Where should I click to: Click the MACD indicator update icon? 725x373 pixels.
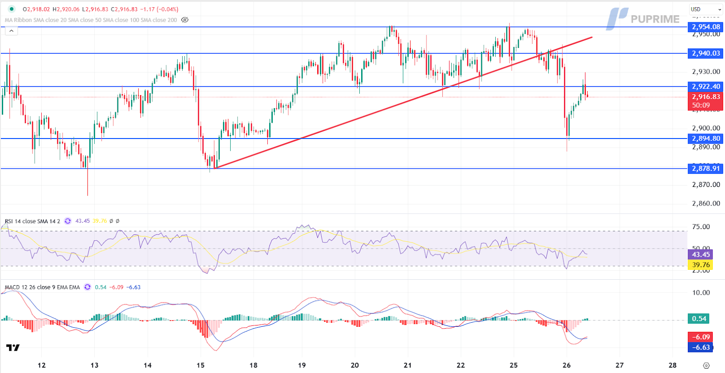click(x=87, y=287)
